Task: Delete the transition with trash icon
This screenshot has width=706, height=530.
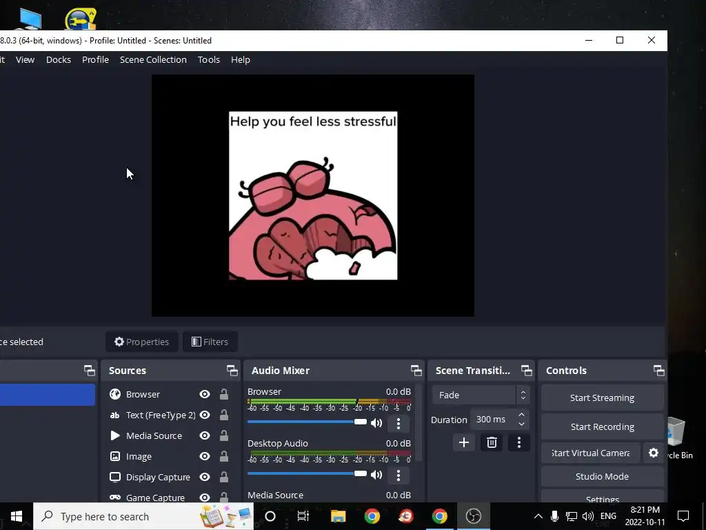Action: (x=492, y=442)
